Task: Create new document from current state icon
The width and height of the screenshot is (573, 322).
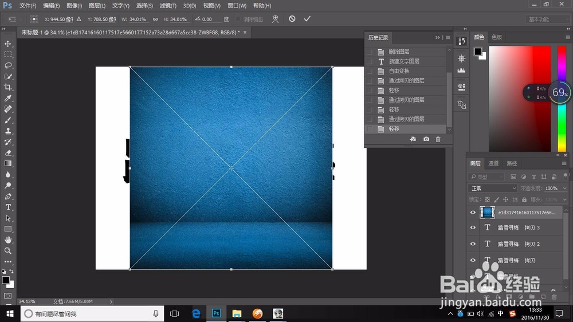Action: [413, 139]
